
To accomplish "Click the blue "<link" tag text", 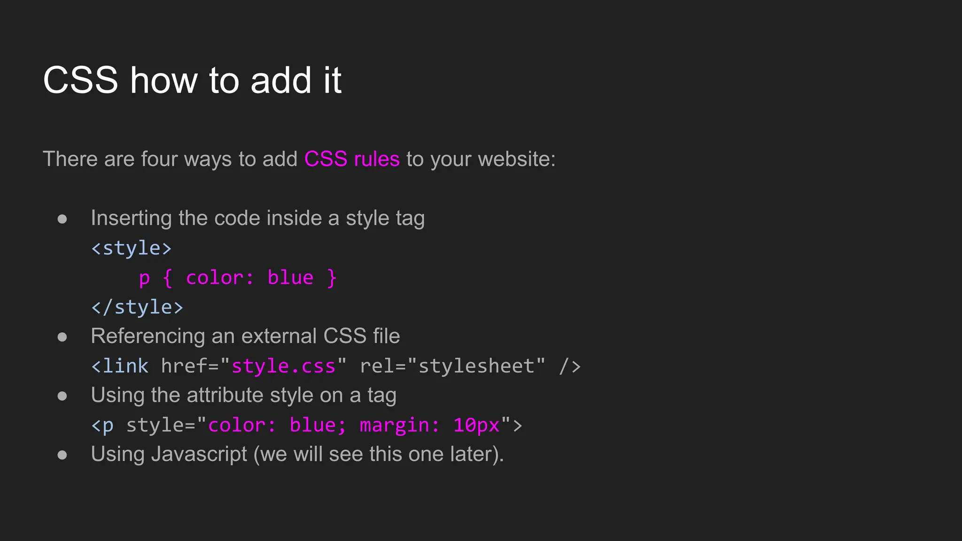I will (120, 366).
